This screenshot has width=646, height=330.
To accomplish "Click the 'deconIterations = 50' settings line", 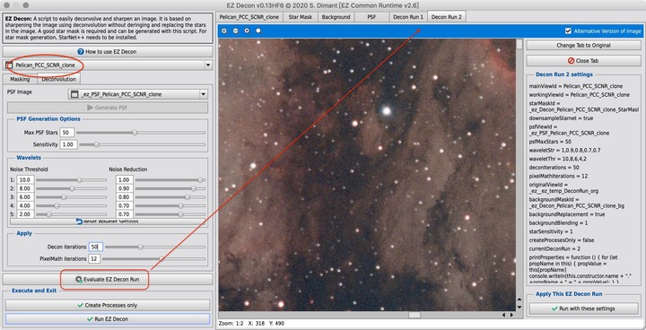I will point(554,168).
